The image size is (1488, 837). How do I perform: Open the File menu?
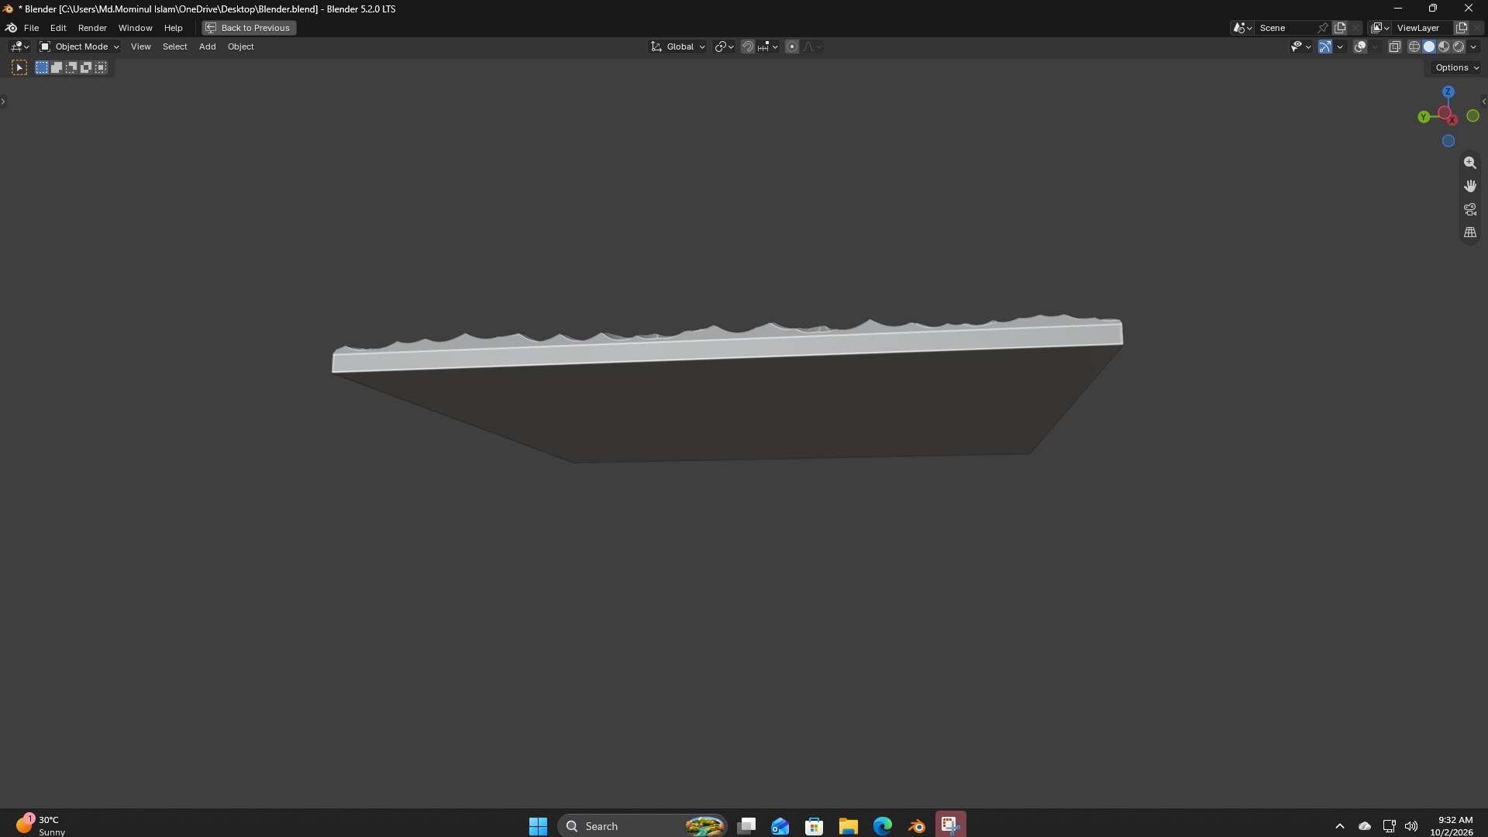(31, 28)
